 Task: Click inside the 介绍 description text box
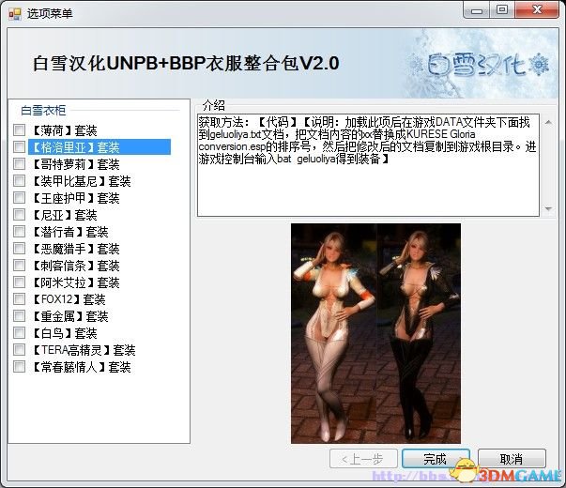click(369, 165)
